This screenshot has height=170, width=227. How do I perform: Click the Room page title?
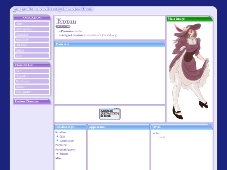point(66,21)
